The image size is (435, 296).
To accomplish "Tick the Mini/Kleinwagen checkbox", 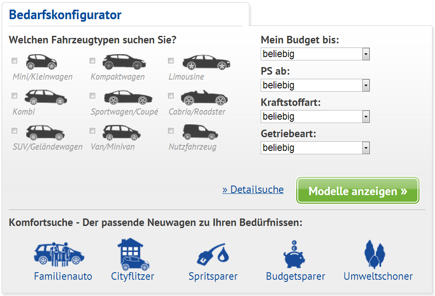I will click(x=15, y=61).
